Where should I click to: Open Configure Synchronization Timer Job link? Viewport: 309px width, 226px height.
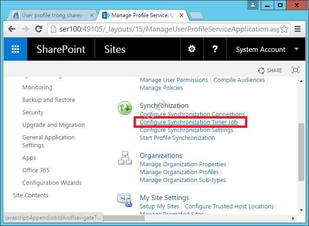[188, 122]
